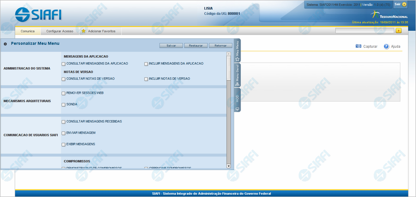Click the camera Capturar icon

pos(358,46)
